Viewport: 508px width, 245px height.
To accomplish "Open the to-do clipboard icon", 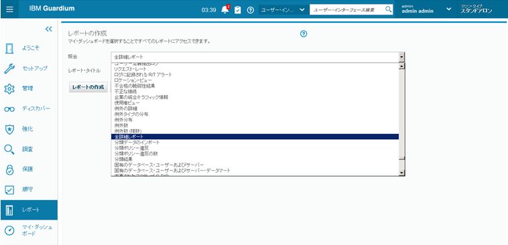I will coord(238,10).
